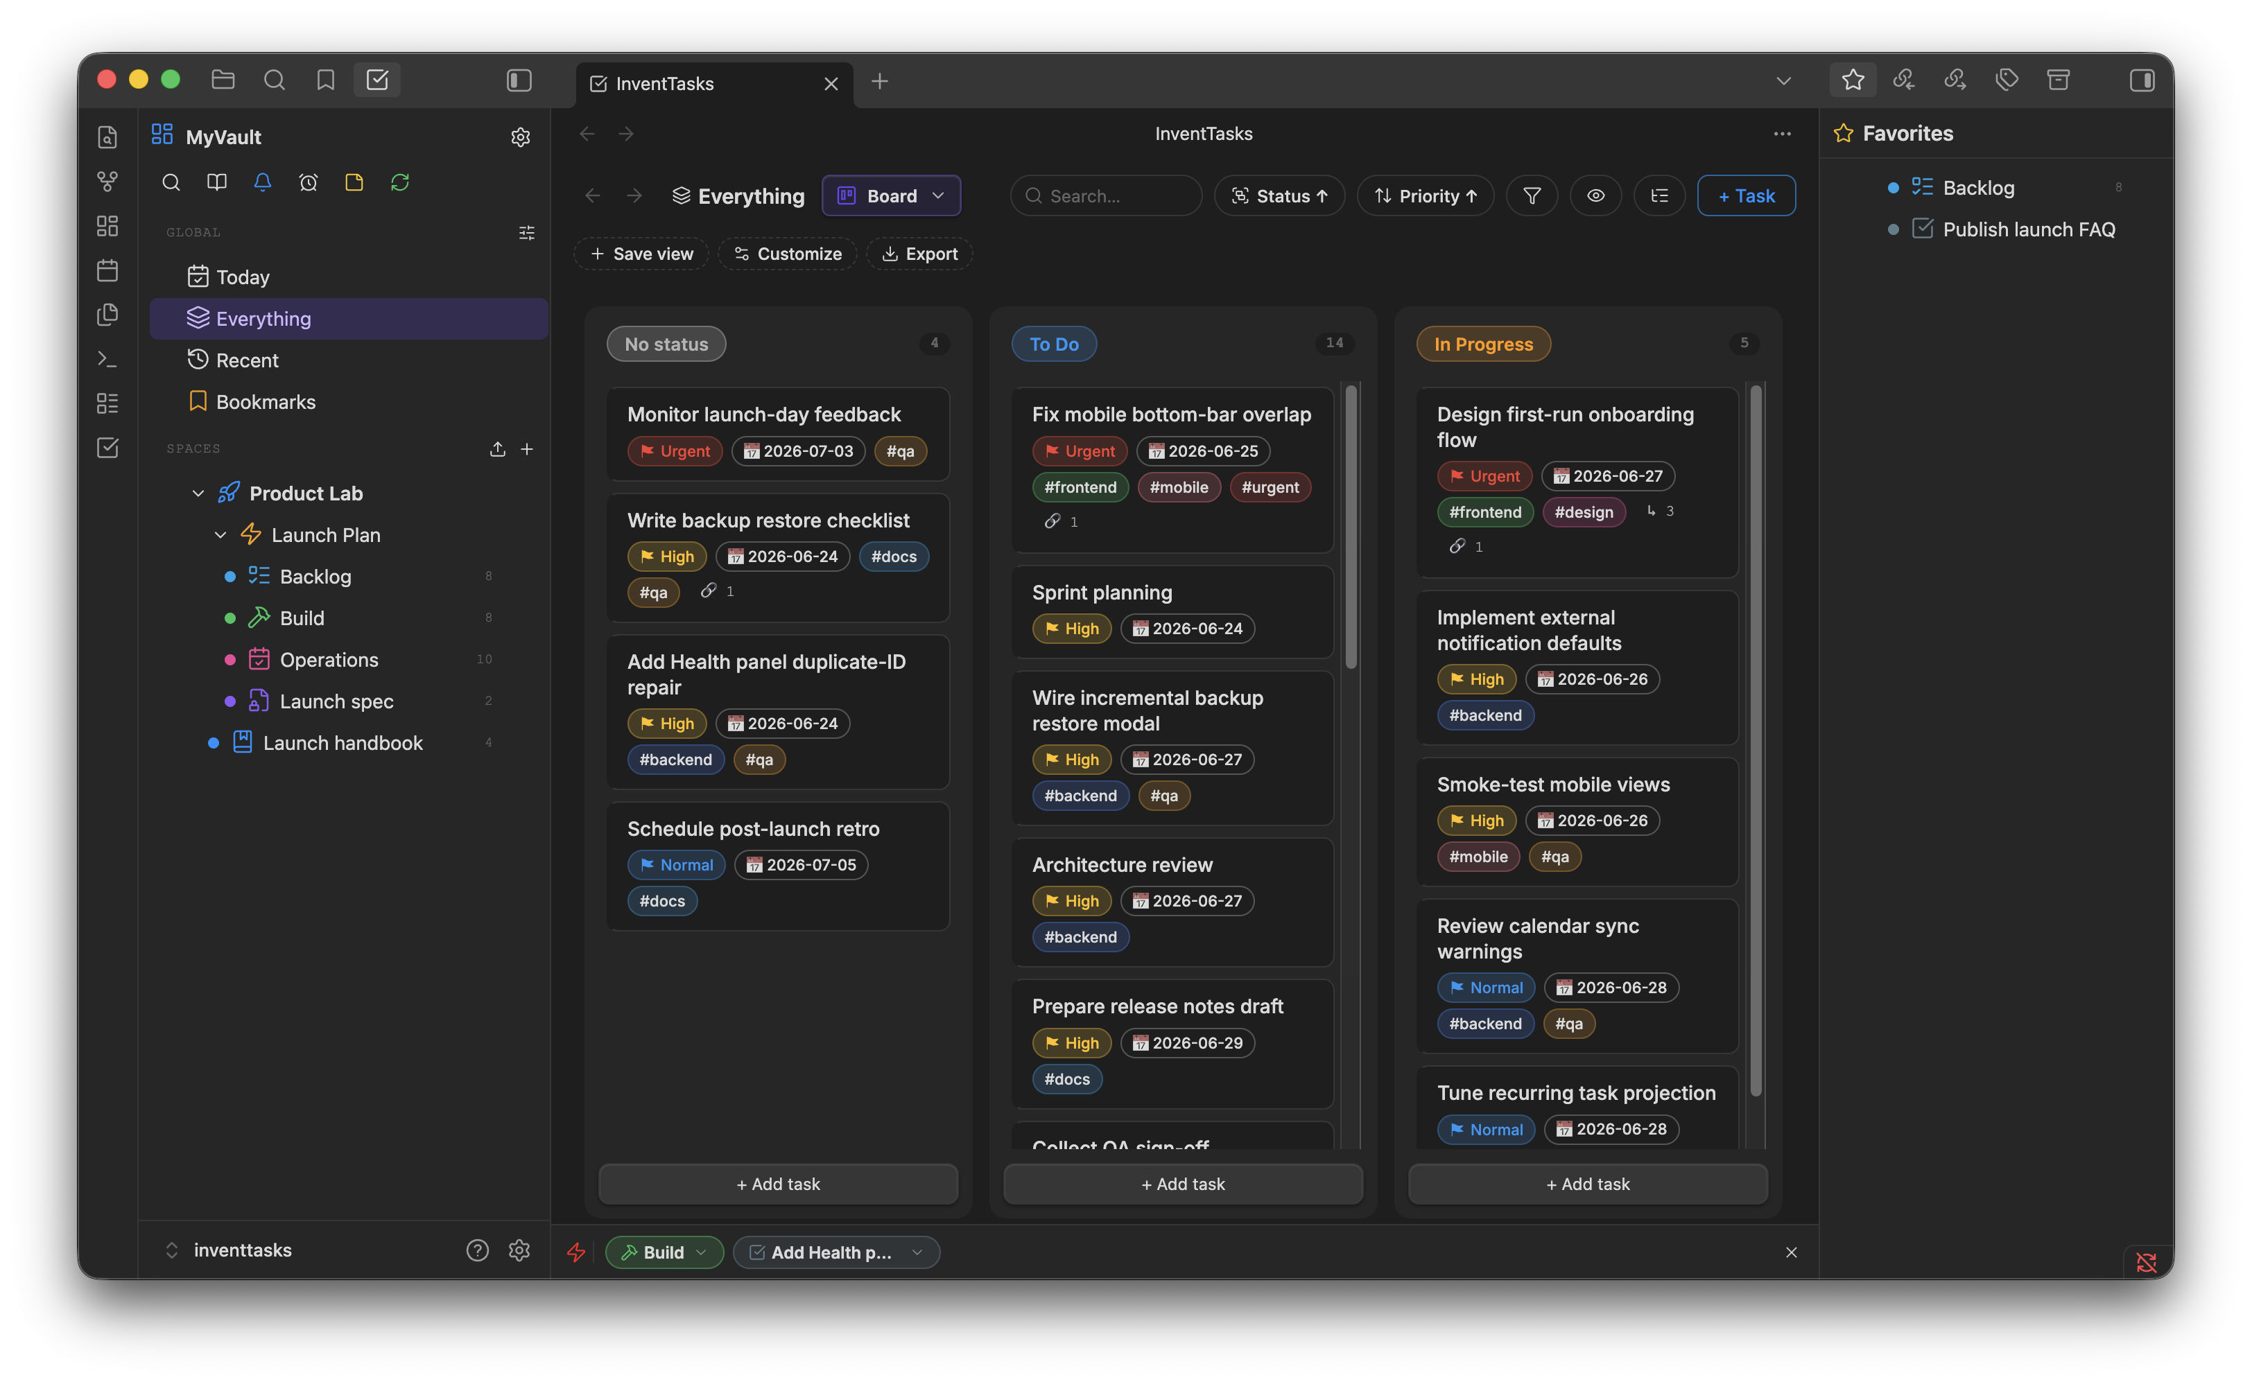This screenshot has height=1382, width=2252.
Task: Click the To Do status label pill
Action: [1053, 344]
